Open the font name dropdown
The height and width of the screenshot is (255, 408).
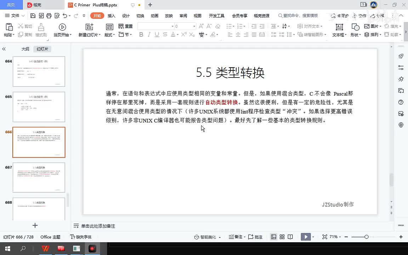click(172, 26)
